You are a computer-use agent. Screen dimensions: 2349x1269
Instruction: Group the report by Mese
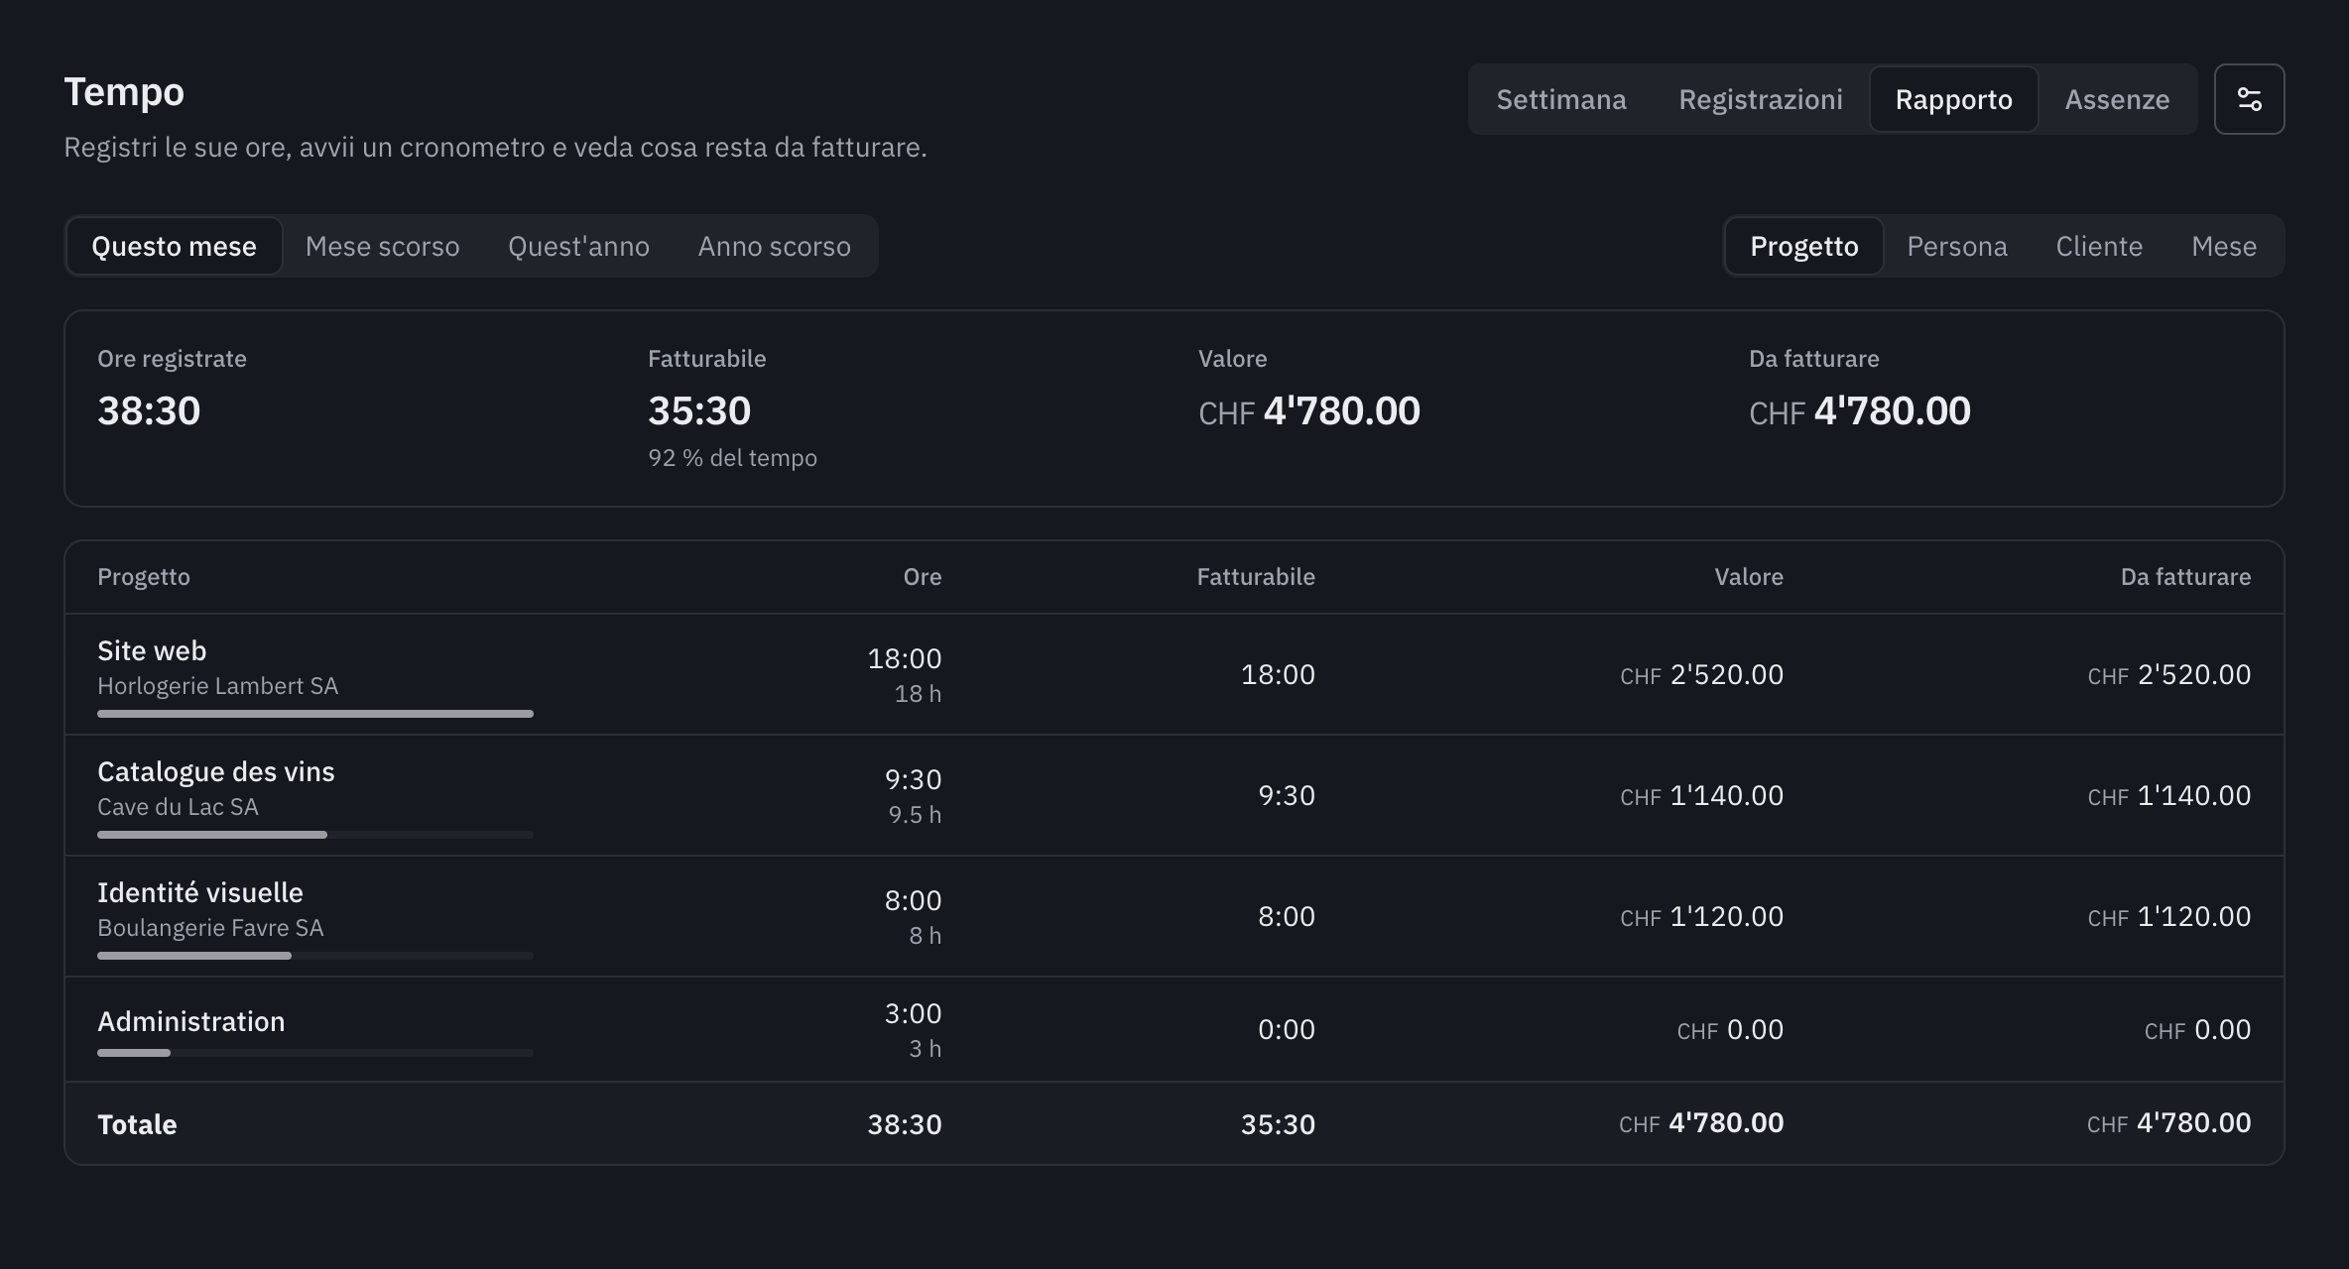(2224, 246)
